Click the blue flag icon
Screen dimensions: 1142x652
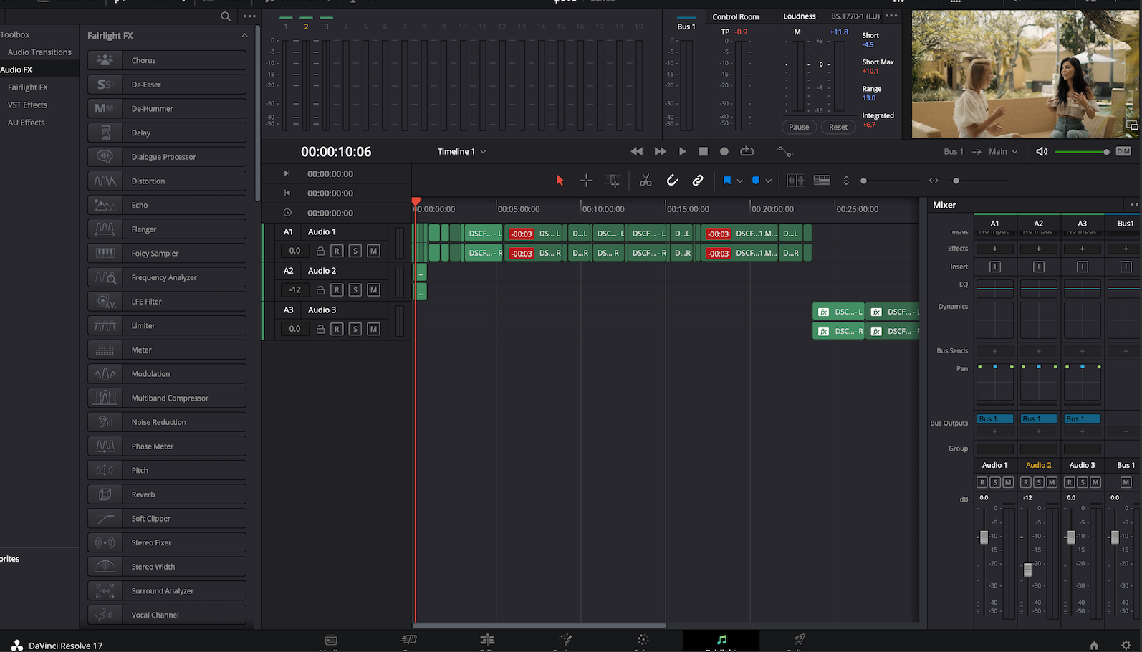coord(727,181)
